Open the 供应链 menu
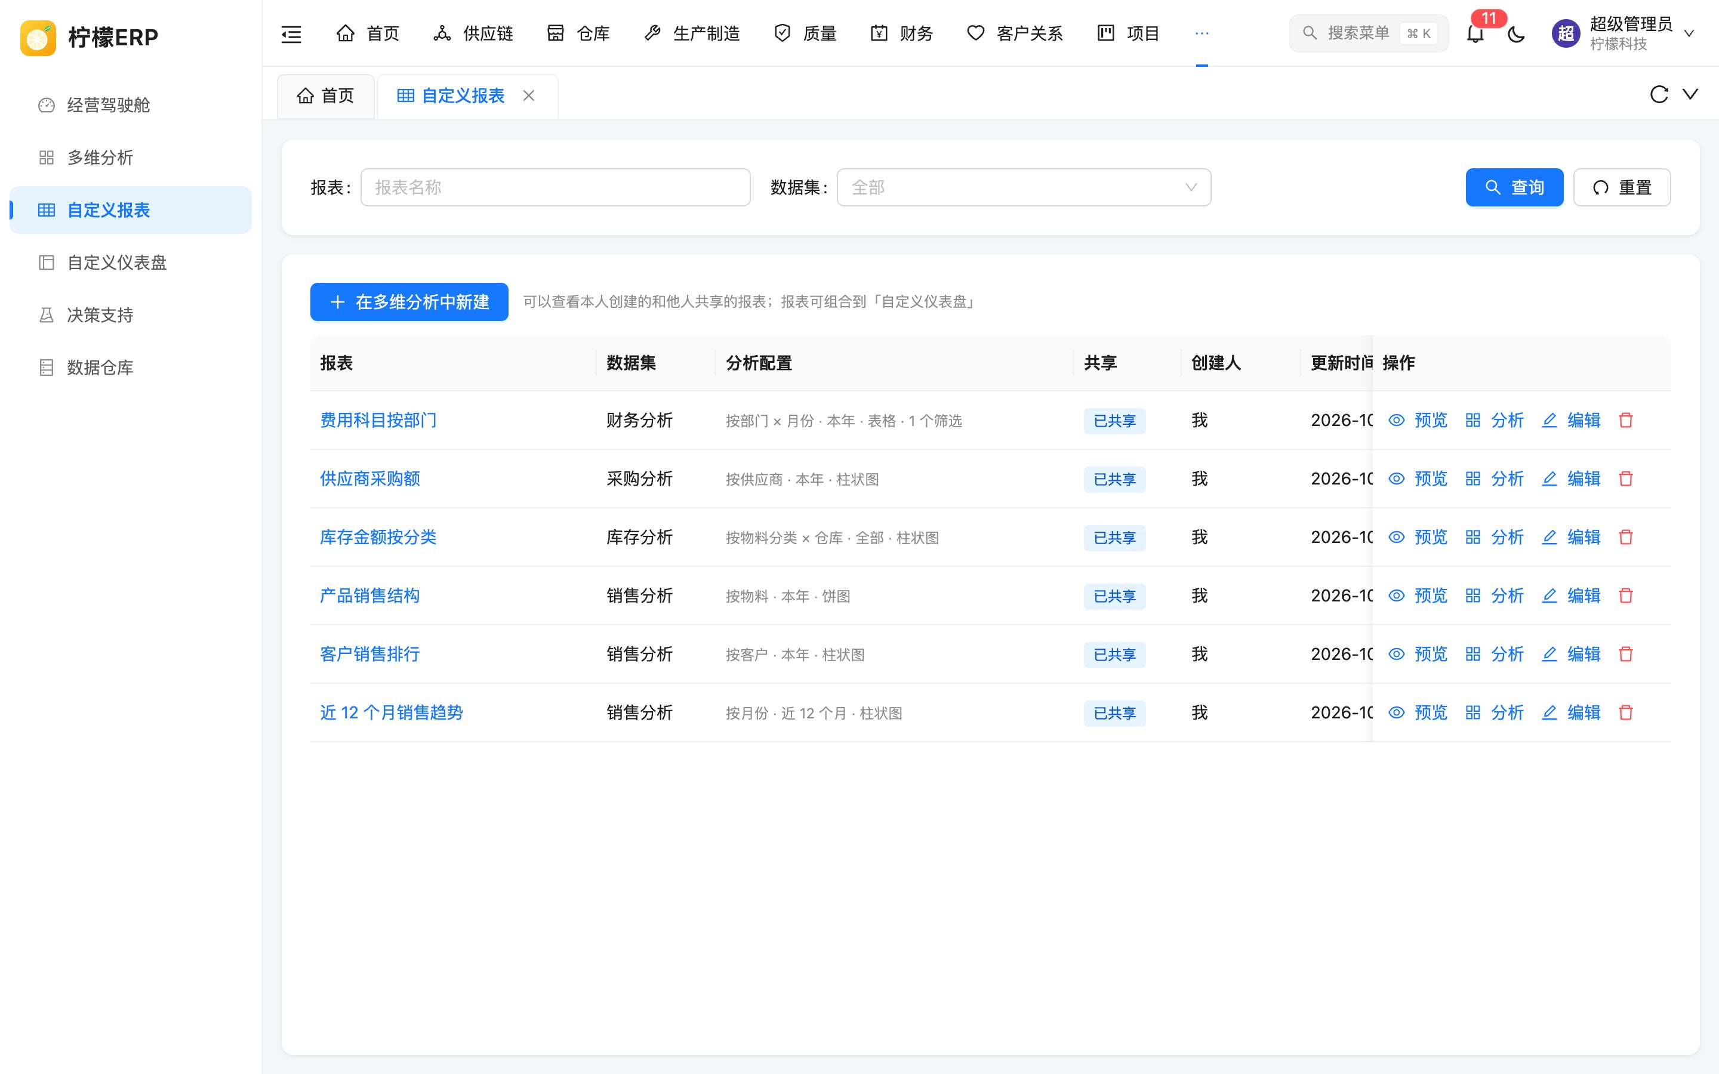Image resolution: width=1719 pixels, height=1074 pixels. click(473, 33)
